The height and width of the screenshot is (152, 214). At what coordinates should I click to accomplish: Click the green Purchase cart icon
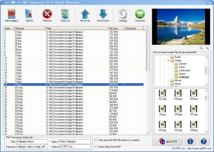[140, 14]
